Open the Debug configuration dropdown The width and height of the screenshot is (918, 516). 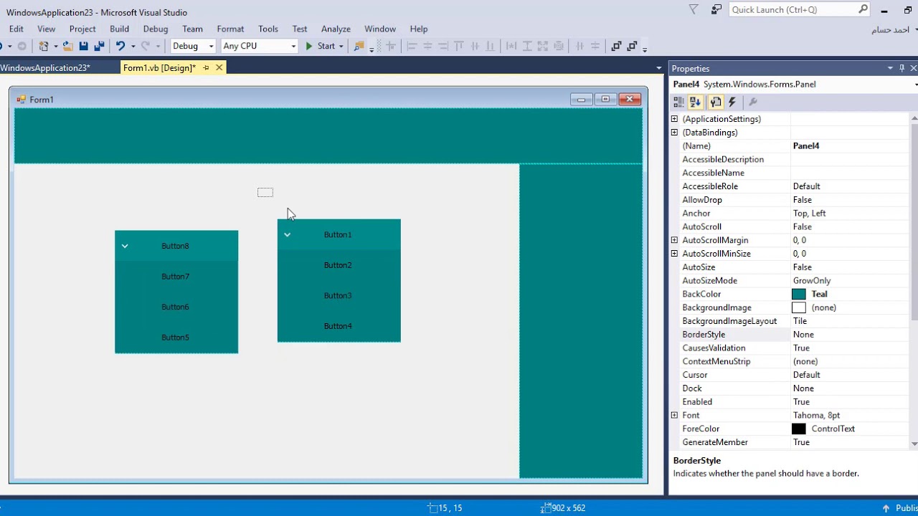211,46
